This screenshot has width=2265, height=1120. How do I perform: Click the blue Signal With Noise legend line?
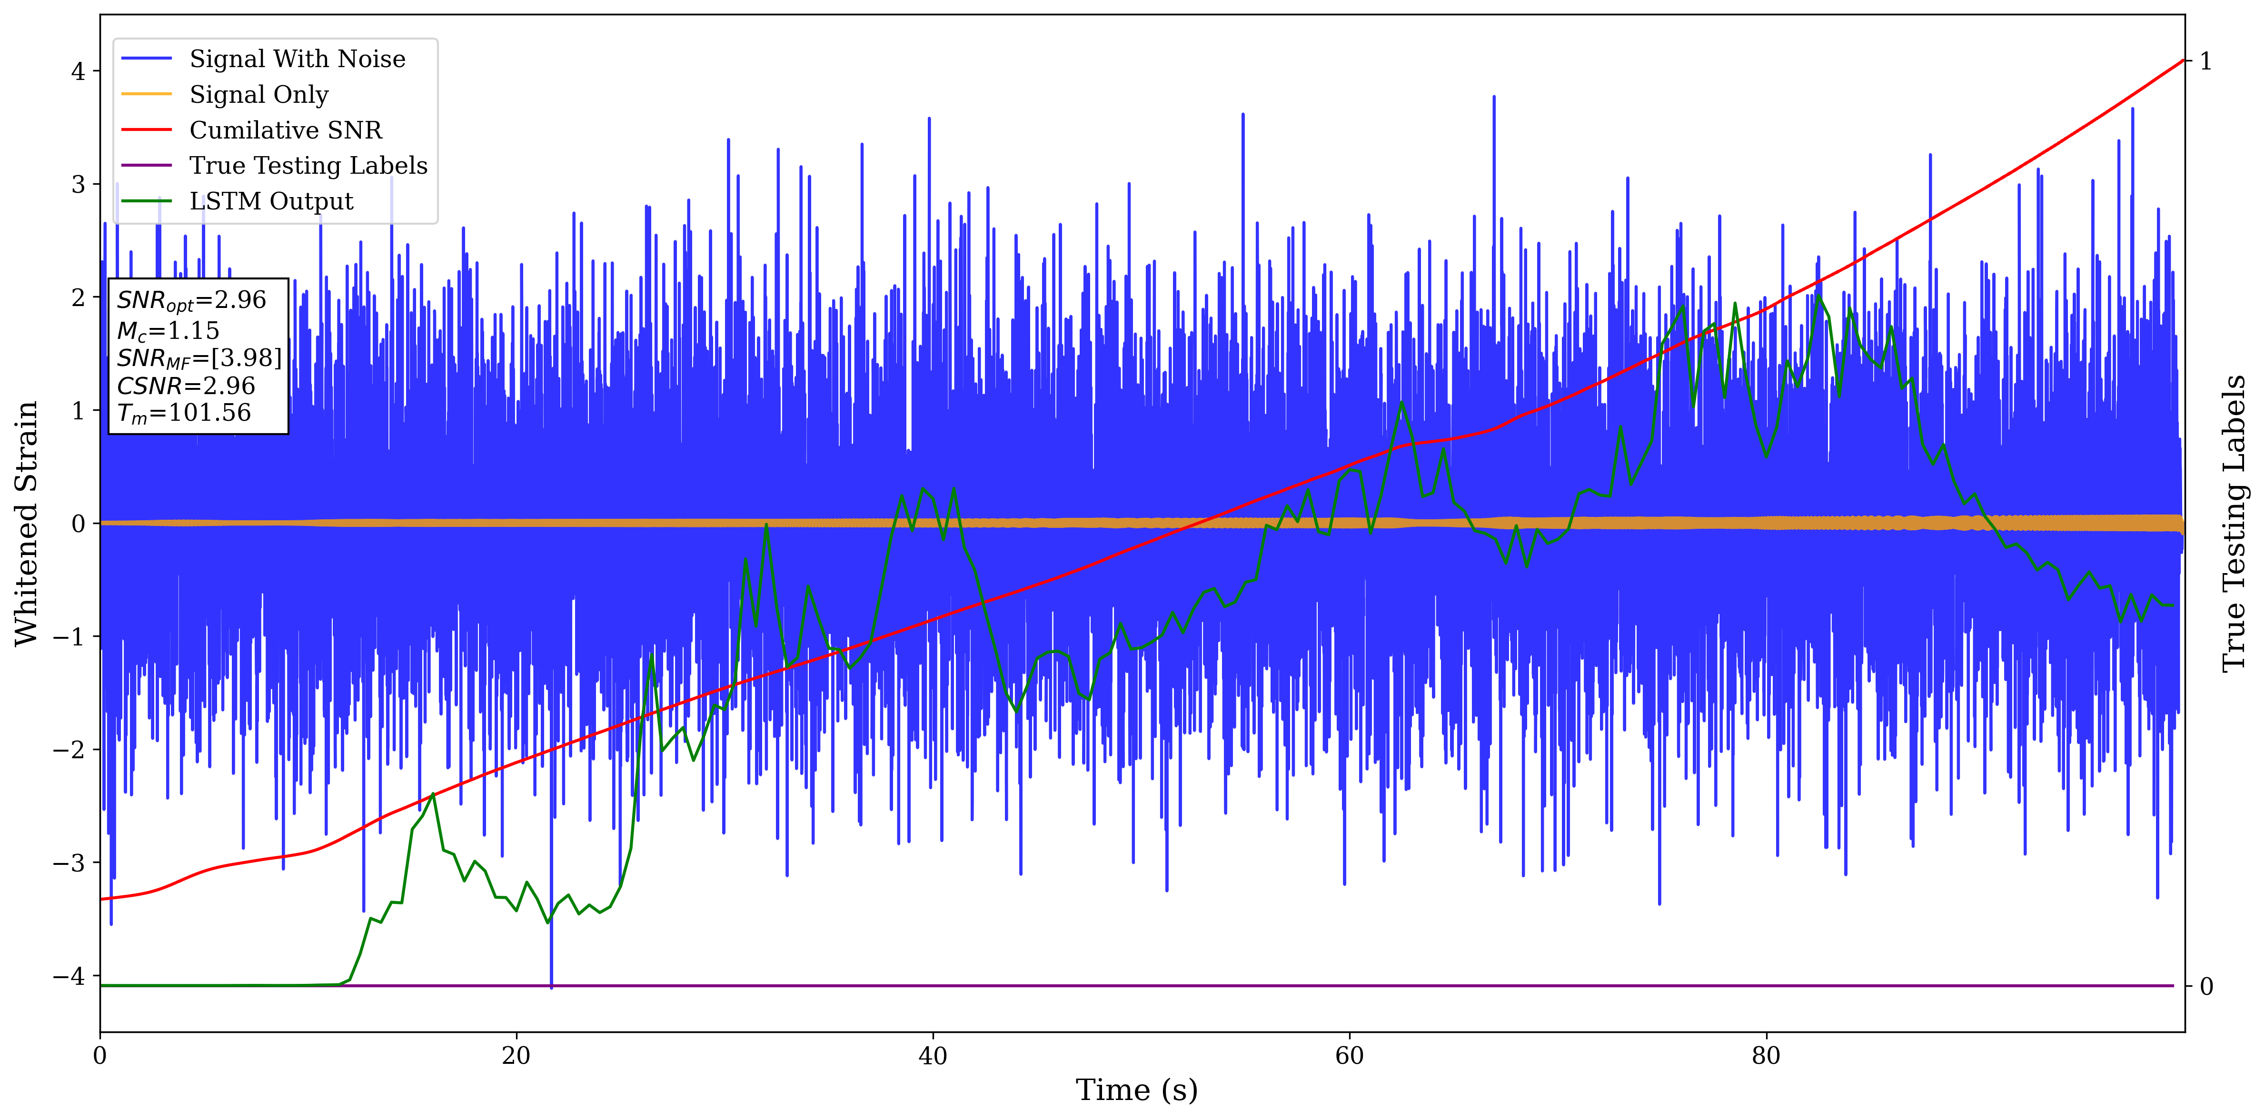click(146, 59)
